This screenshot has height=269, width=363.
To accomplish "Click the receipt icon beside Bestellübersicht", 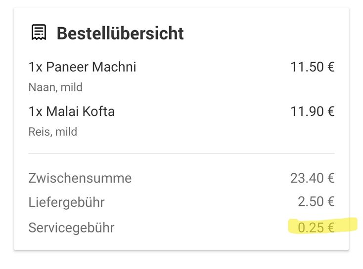I will 39,32.
